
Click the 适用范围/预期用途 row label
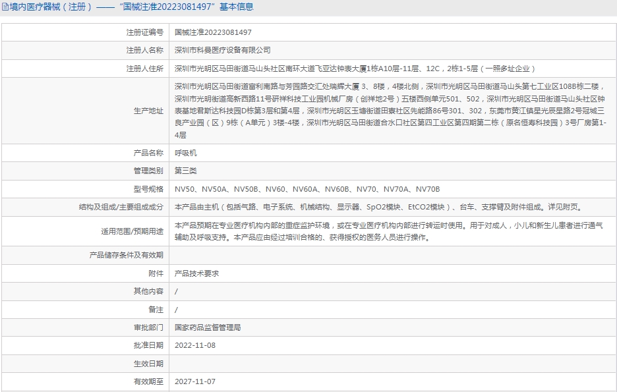(x=132, y=231)
